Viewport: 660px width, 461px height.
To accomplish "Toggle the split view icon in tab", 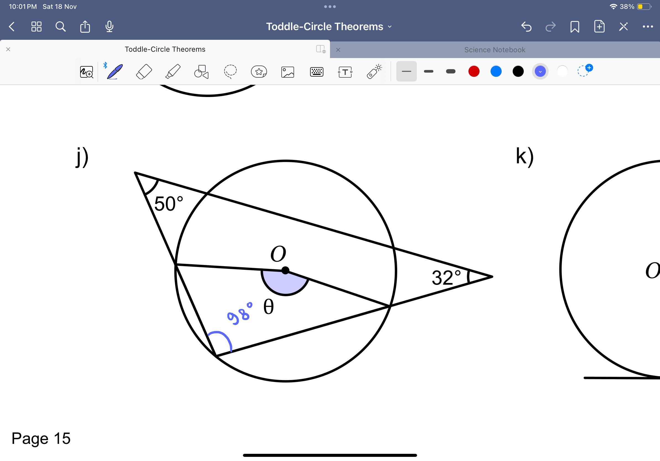I will point(320,49).
